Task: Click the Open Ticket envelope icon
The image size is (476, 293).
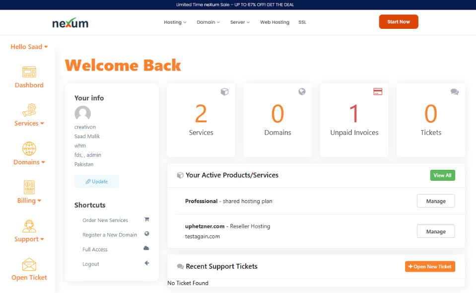Action: (x=29, y=264)
